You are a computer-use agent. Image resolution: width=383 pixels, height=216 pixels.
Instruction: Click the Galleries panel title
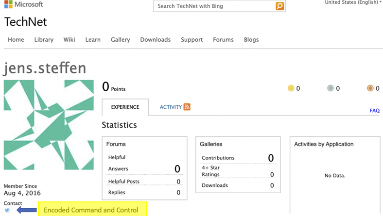(211, 144)
